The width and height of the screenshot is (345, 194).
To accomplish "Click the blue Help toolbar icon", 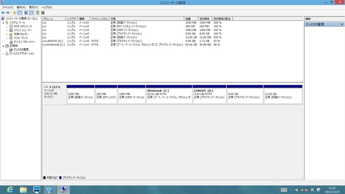I will [26, 12].
